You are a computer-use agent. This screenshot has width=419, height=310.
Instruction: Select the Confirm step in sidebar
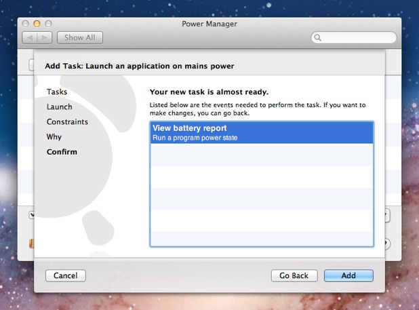(x=62, y=152)
